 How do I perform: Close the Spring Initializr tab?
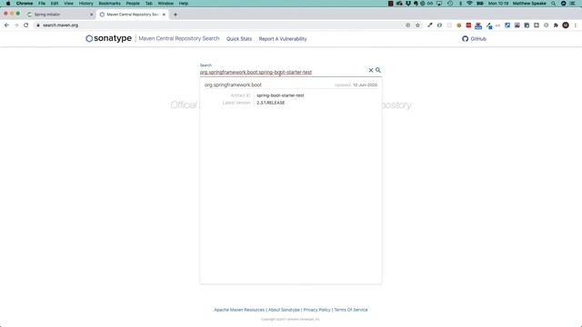coord(91,15)
